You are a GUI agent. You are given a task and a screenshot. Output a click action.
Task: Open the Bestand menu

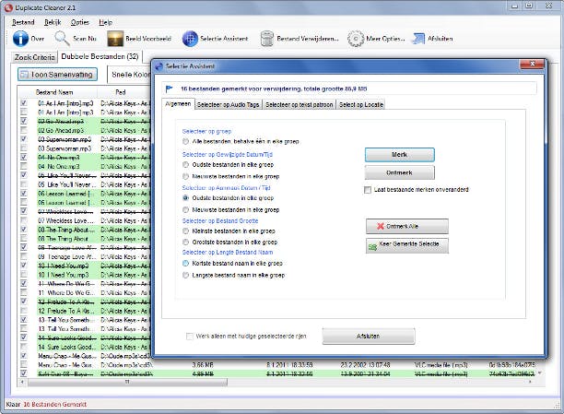pyautogui.click(x=23, y=22)
